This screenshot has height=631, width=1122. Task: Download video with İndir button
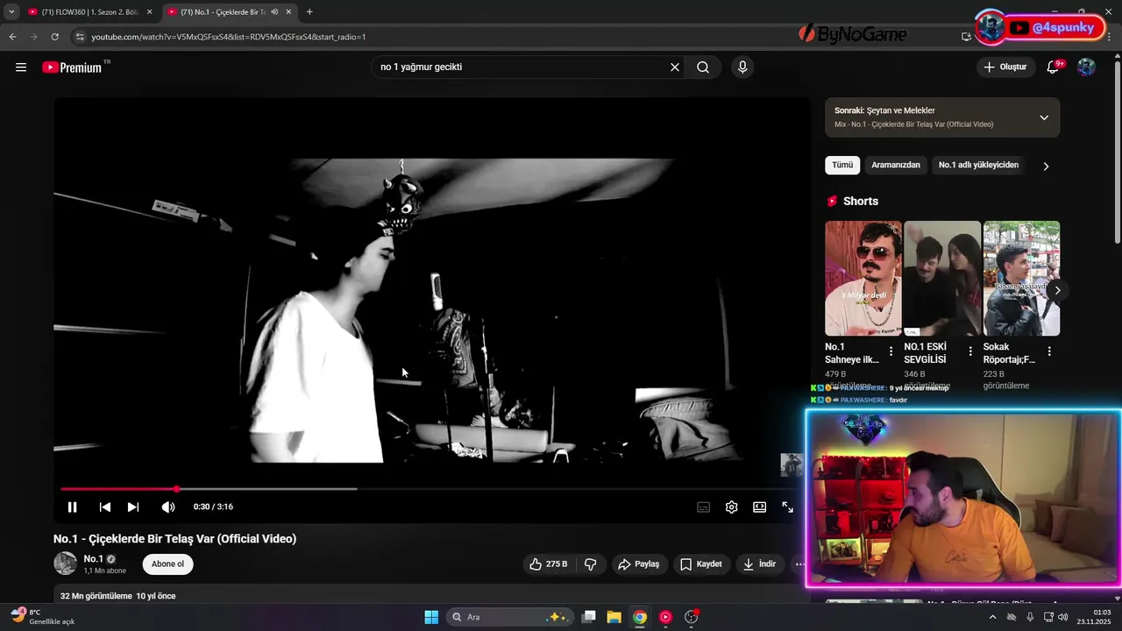[760, 564]
